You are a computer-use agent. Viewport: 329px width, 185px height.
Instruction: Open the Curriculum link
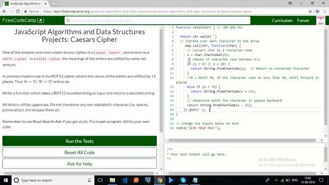(x=282, y=21)
